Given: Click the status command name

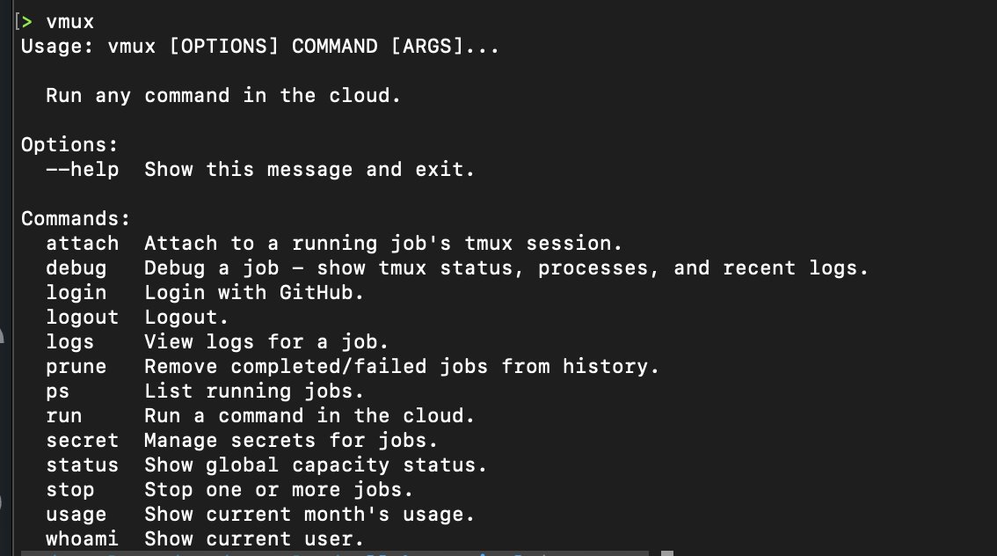Looking at the screenshot, I should click(82, 465).
